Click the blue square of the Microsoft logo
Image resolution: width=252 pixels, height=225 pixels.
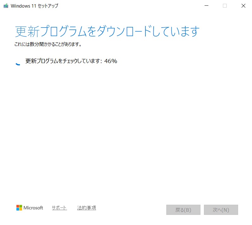click(18, 209)
